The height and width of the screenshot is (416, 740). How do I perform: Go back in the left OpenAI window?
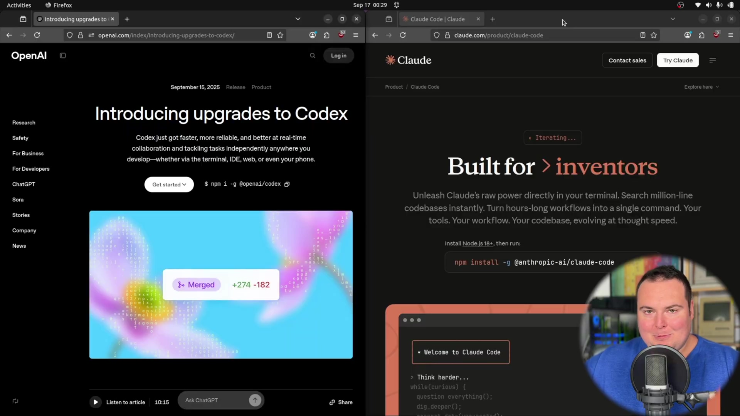point(9,35)
